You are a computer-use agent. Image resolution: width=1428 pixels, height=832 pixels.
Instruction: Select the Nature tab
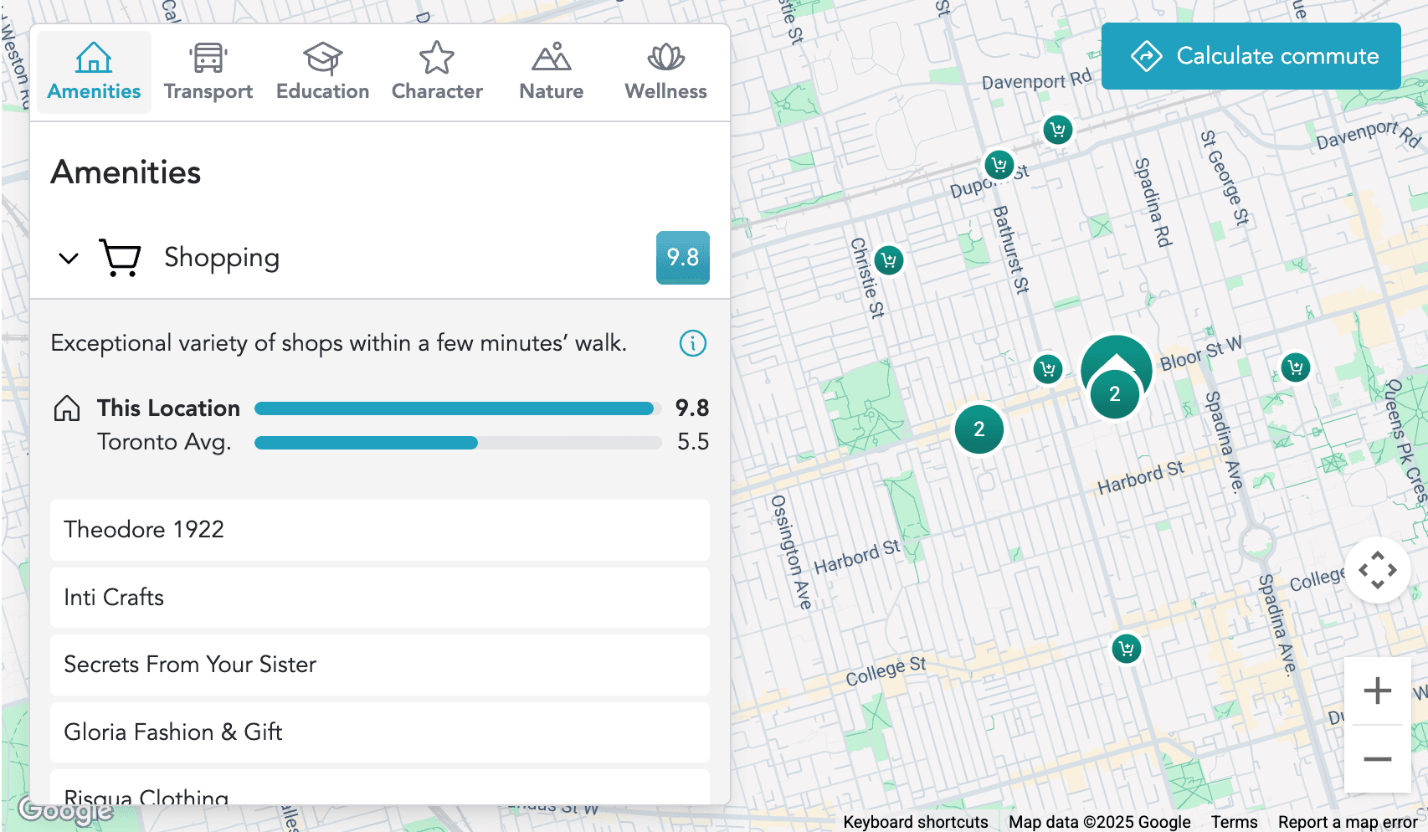[x=551, y=73]
